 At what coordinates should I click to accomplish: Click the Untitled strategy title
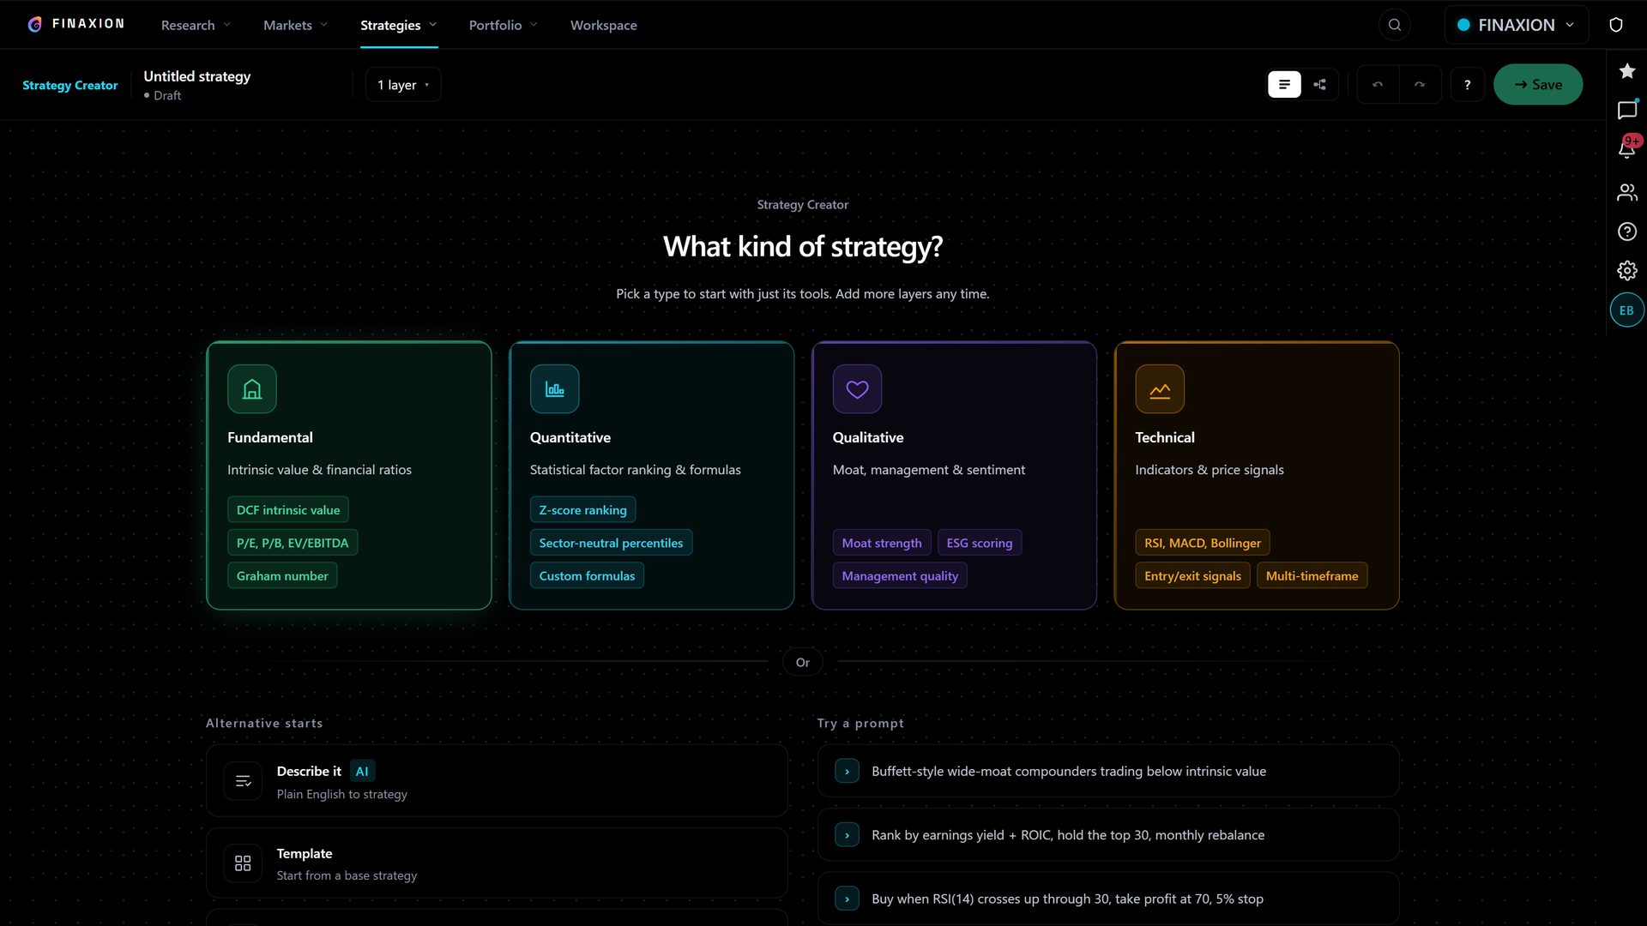[x=197, y=76]
